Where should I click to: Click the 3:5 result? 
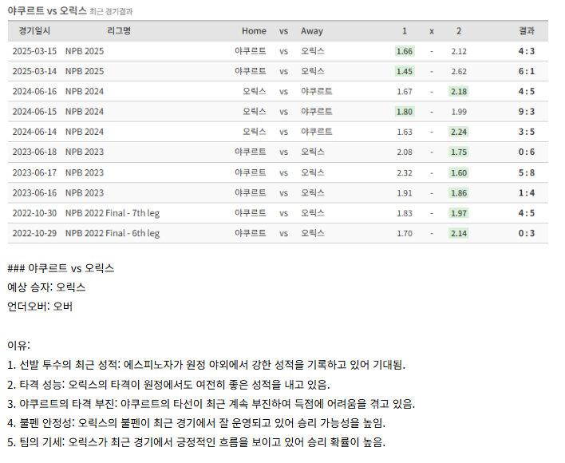(527, 132)
